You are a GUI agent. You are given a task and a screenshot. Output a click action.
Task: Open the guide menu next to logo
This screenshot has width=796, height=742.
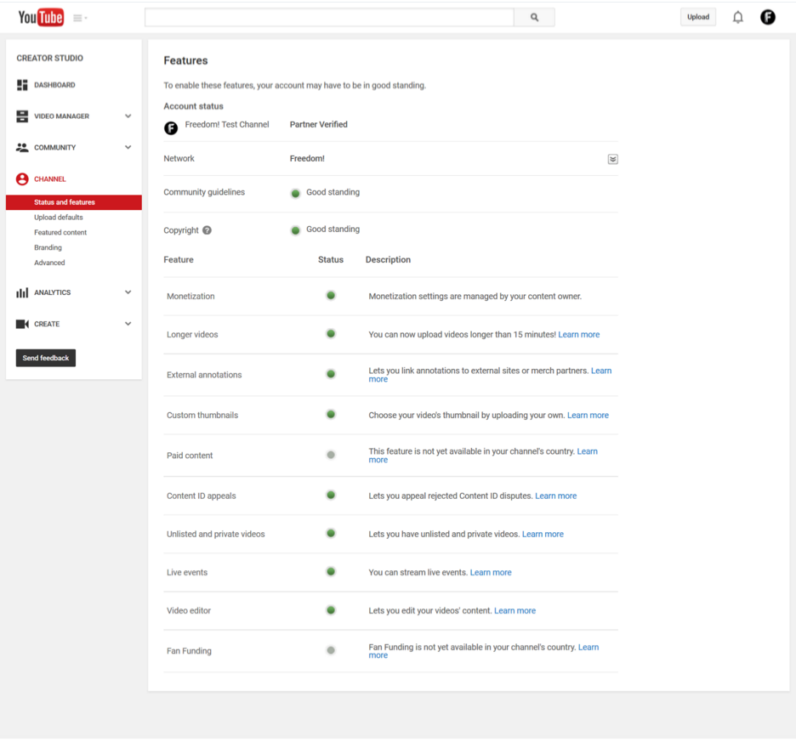tap(80, 18)
